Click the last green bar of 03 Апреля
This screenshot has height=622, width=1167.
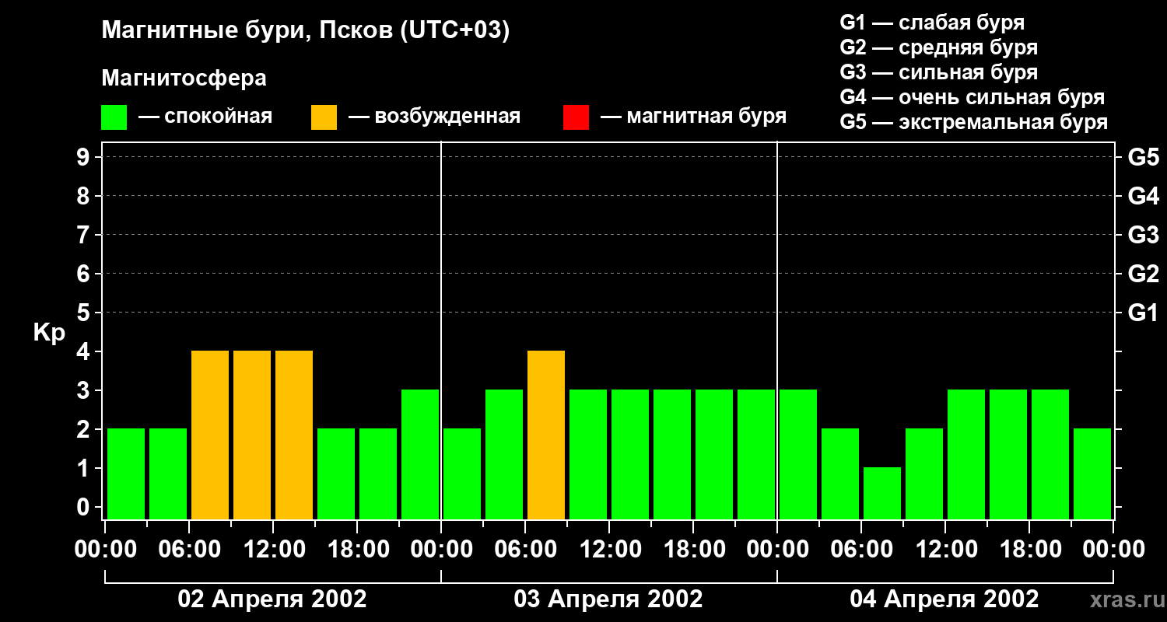[756, 454]
